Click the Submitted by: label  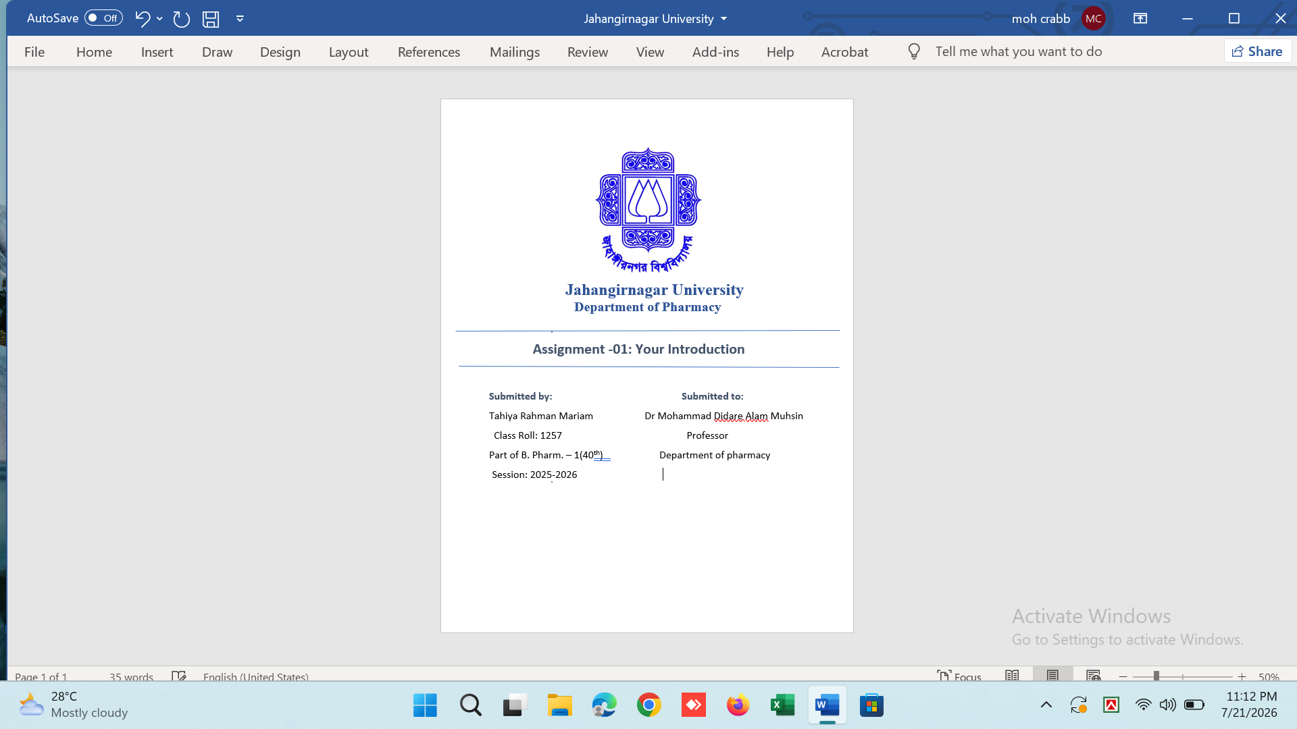pos(520,396)
